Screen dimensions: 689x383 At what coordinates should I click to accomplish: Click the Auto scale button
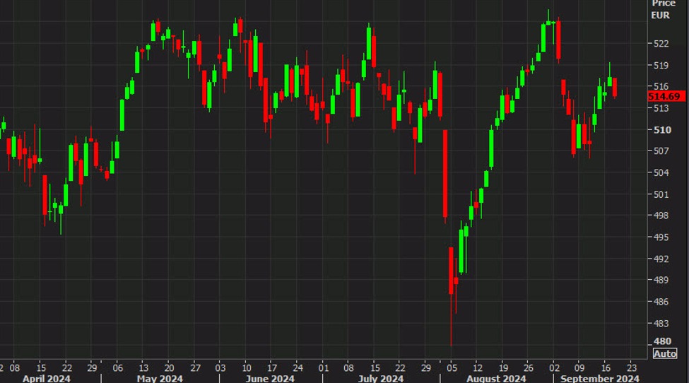[x=665, y=353]
